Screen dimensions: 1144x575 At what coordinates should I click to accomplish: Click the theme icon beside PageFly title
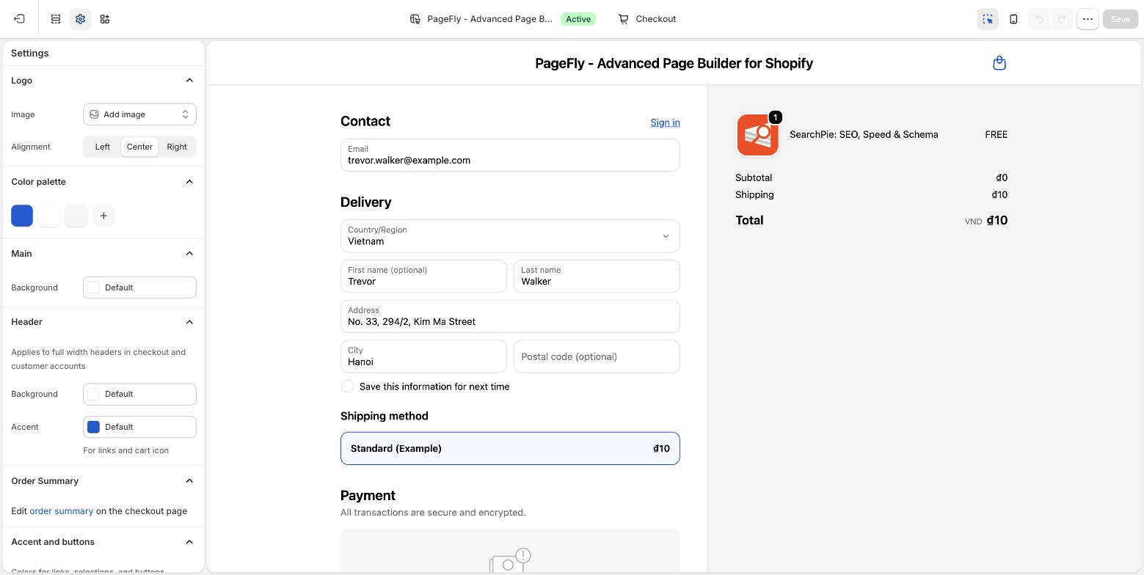coord(415,19)
